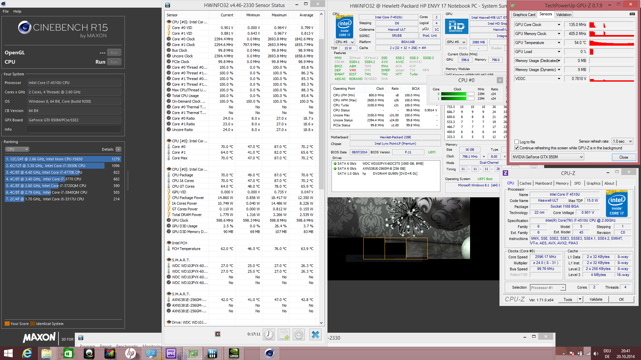Run the Cinebench CPU test
This screenshot has height=360, width=641.
pyautogui.click(x=114, y=62)
